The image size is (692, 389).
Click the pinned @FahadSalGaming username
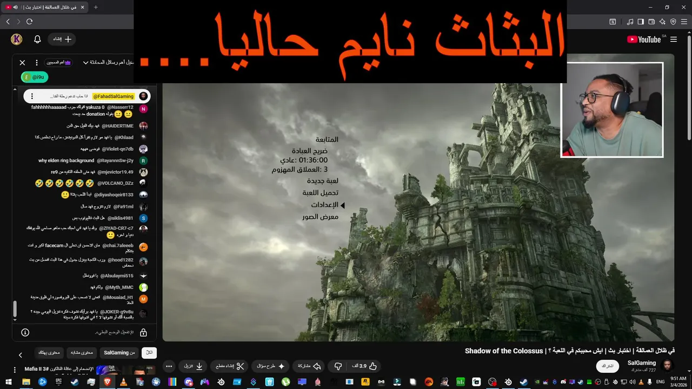(114, 96)
